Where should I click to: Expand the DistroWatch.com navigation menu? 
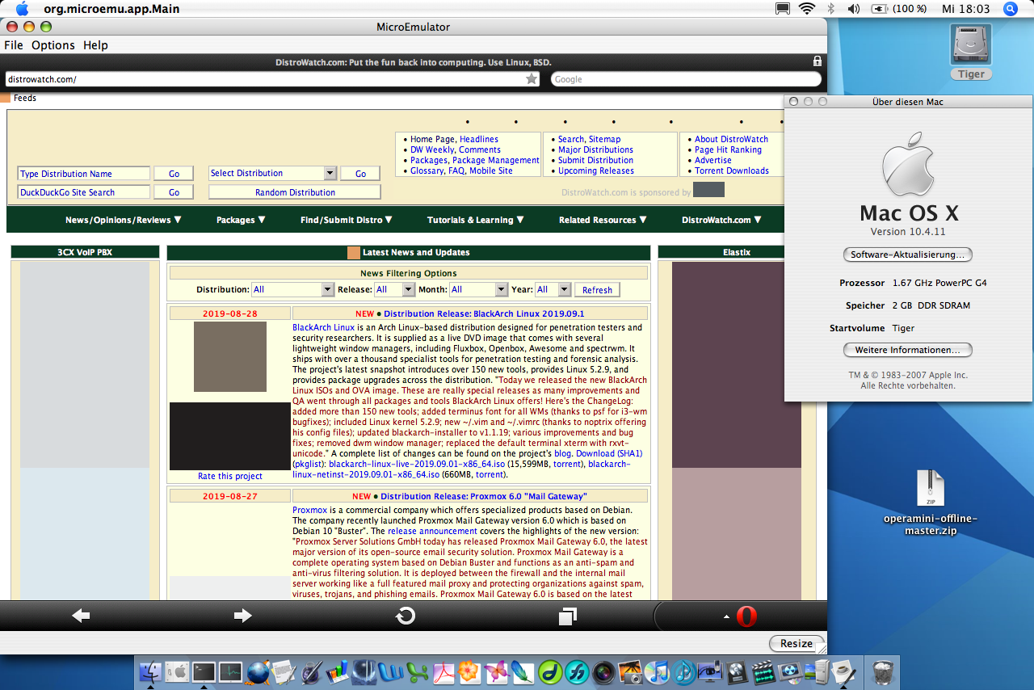click(721, 220)
